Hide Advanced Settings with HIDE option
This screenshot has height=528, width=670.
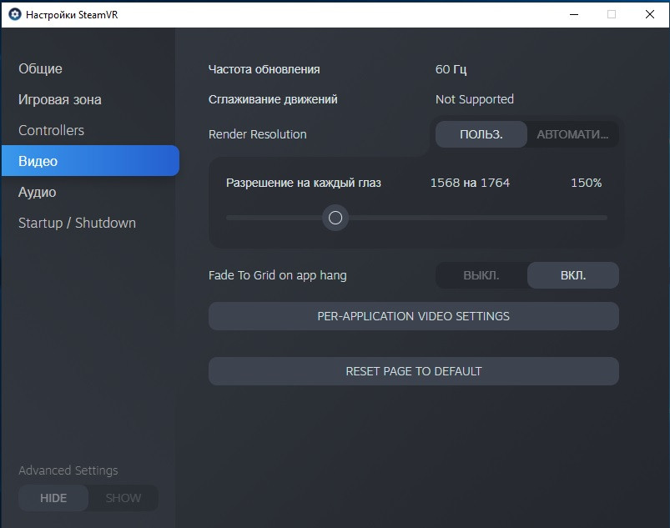pyautogui.click(x=53, y=498)
